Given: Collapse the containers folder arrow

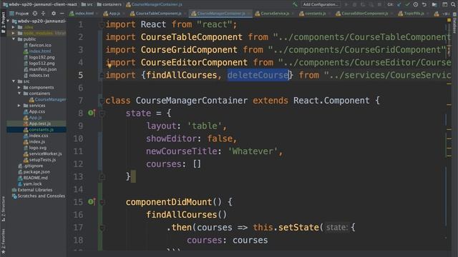Looking at the screenshot, I should 19,94.
